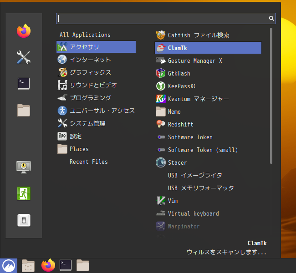This screenshot has width=296, height=273.
Task: Click the magnifier search icon
Action: click(x=271, y=18)
